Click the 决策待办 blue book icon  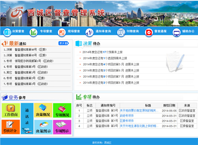click(79, 43)
